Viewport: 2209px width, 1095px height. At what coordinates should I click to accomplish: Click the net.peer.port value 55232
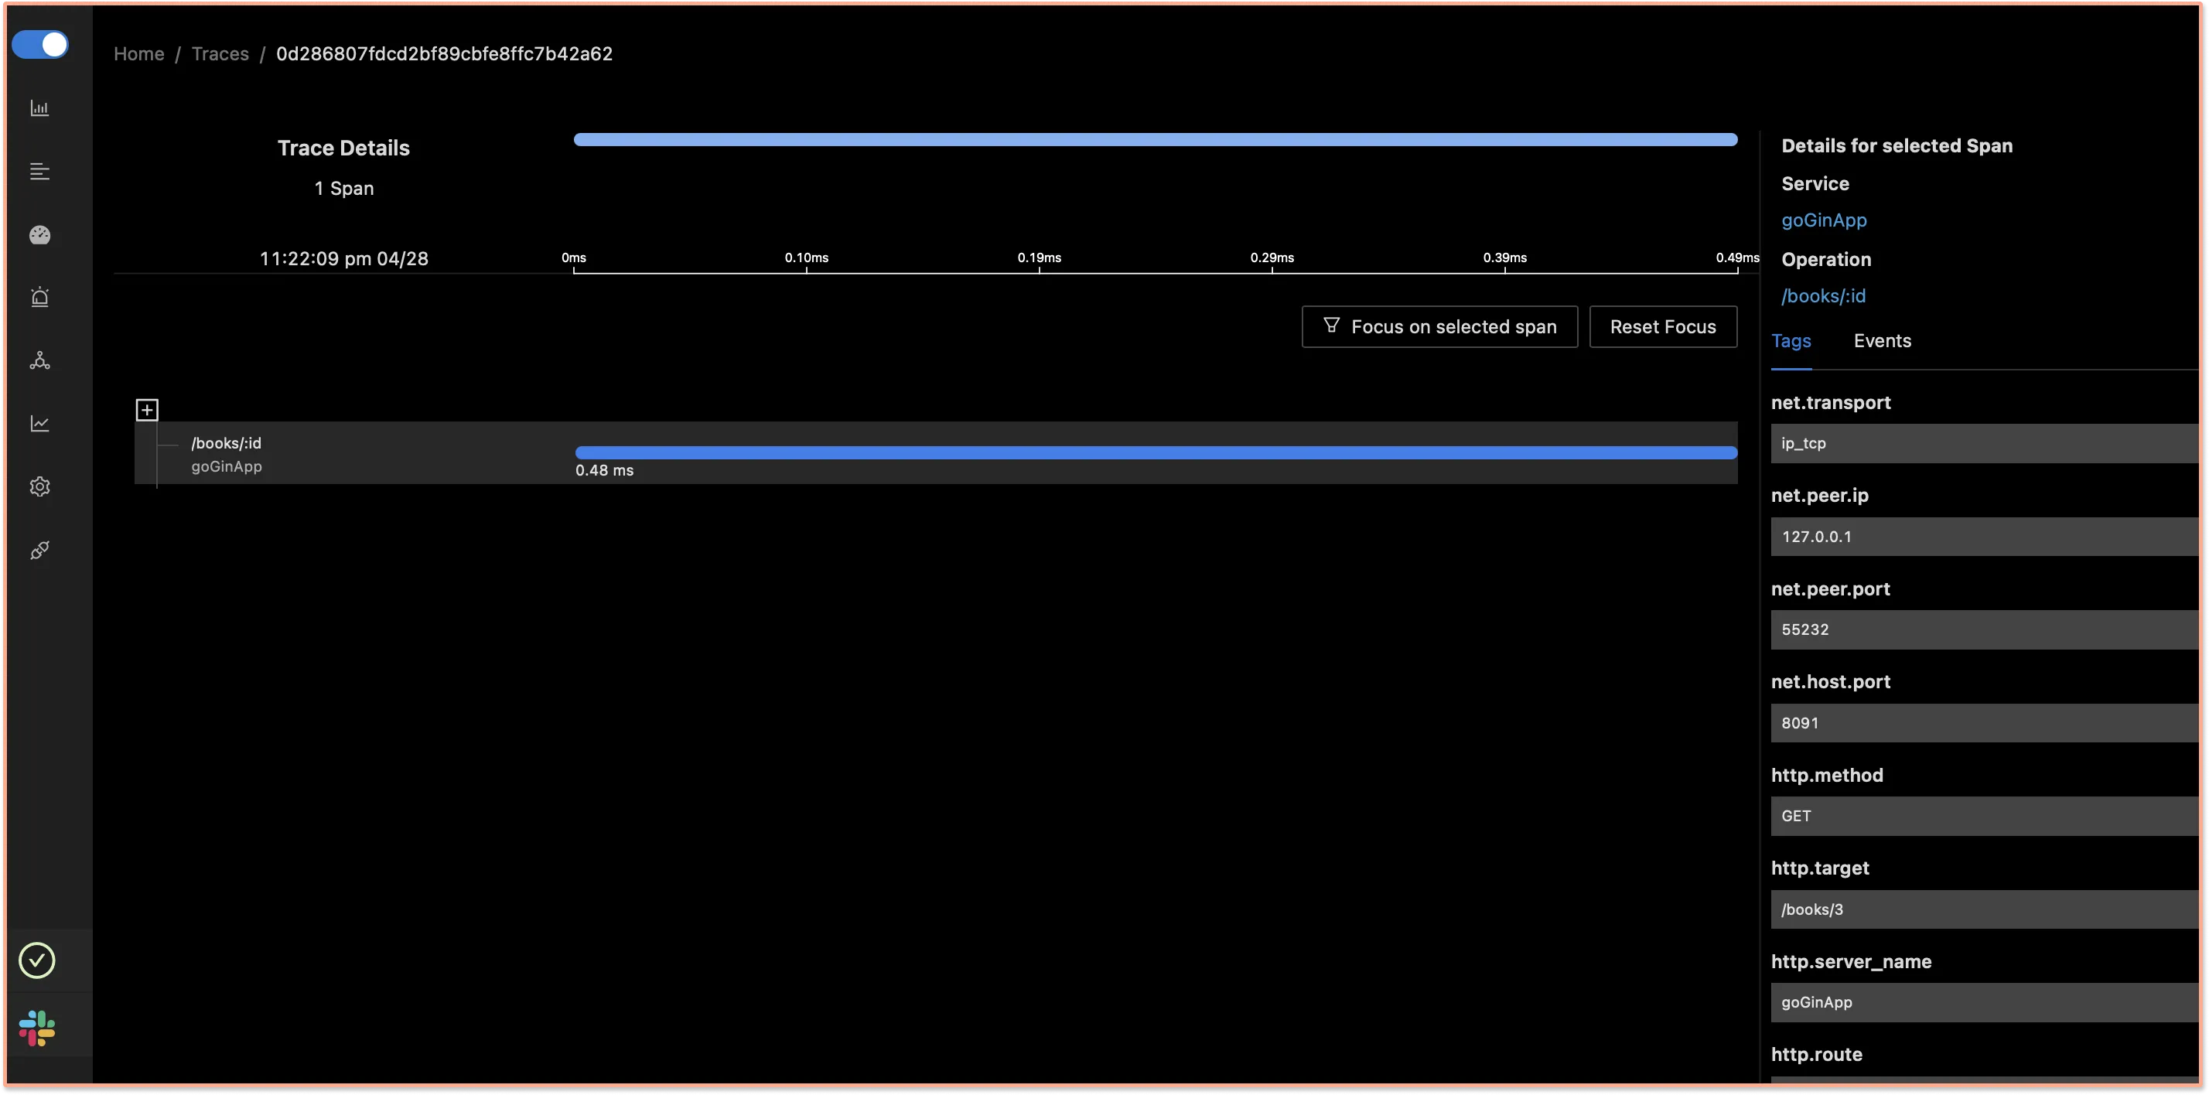[x=1985, y=629]
